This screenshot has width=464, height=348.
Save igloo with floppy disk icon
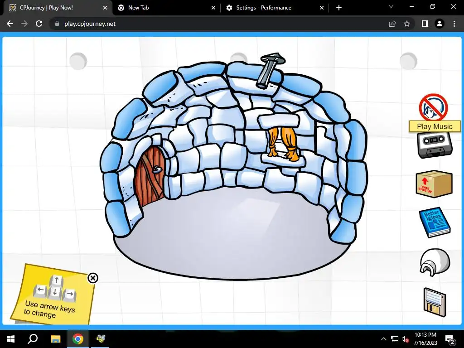click(435, 302)
